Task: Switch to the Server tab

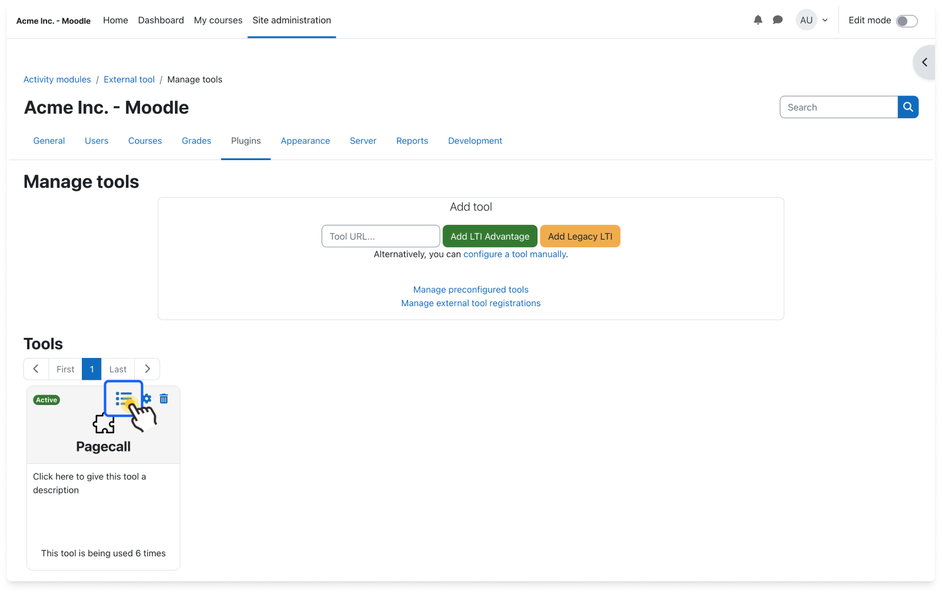Action: (x=363, y=141)
